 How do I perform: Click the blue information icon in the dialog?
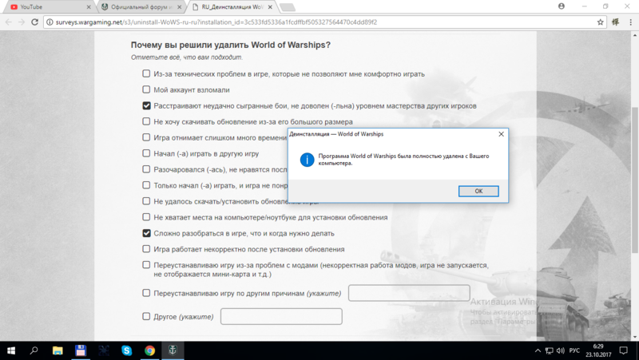(307, 160)
